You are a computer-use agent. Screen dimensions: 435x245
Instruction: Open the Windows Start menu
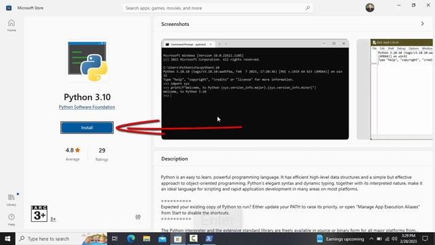click(x=7, y=239)
